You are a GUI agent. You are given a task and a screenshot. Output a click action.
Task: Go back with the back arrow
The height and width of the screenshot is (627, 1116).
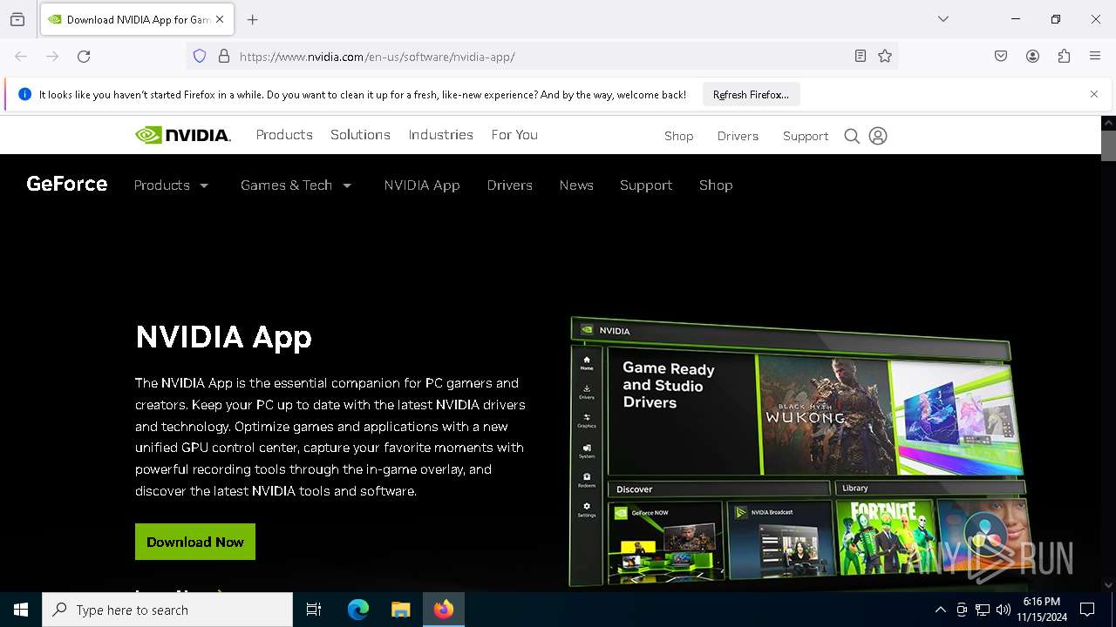pos(21,57)
